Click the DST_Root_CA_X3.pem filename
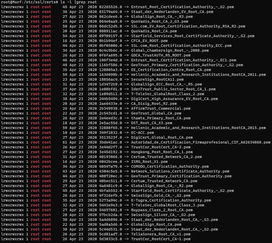Image resolution: width=272 pixels, height=243 pixels. click(x=151, y=123)
